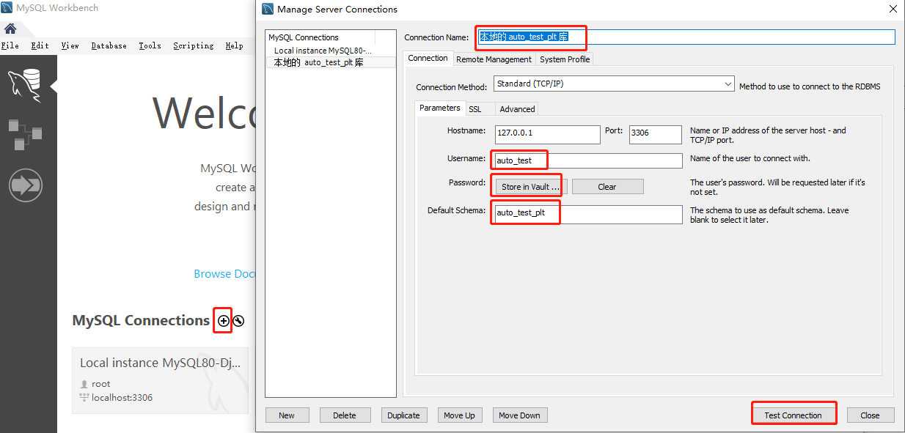Click the MySQL Connections heading on welcome page

141,320
